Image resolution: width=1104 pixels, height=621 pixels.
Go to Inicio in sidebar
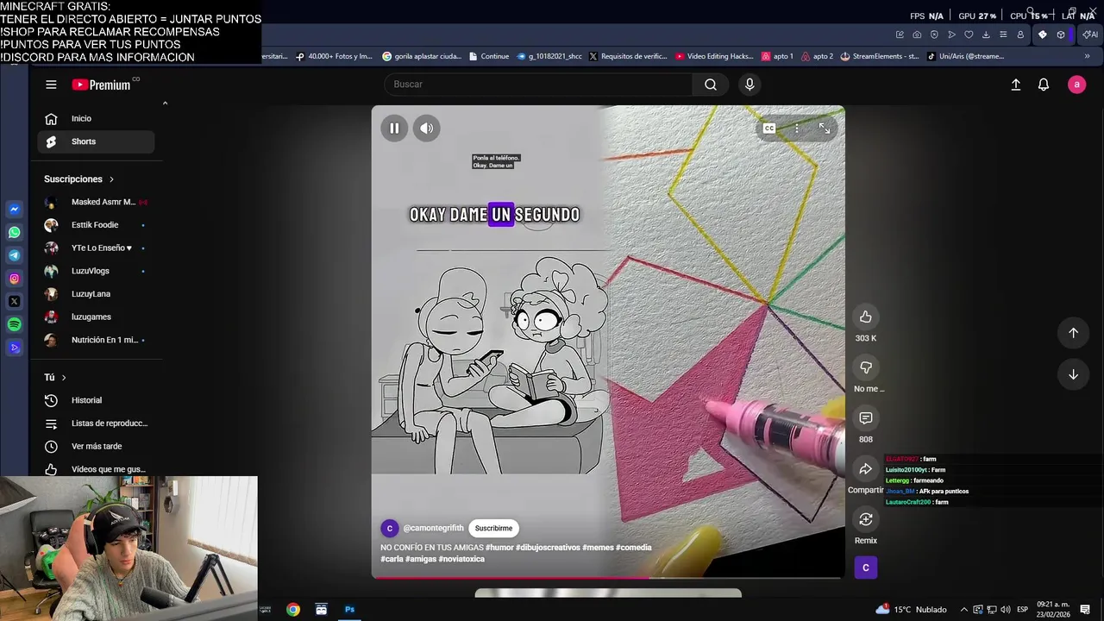(x=96, y=118)
